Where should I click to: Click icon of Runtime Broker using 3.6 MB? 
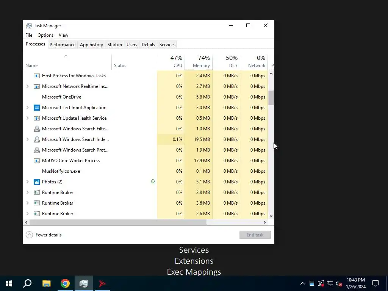tap(37, 203)
